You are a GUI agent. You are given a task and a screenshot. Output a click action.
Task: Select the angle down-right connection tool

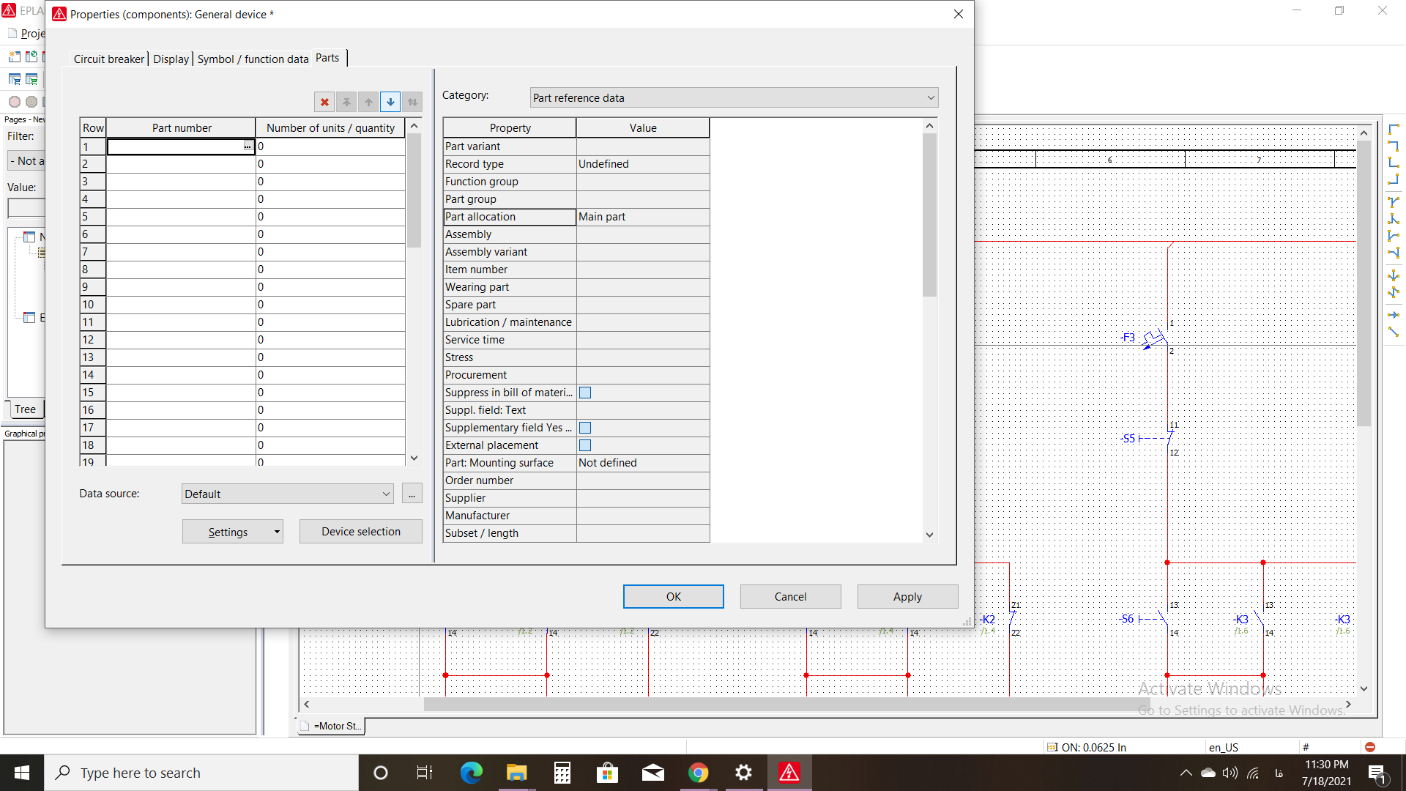pyautogui.click(x=1394, y=130)
